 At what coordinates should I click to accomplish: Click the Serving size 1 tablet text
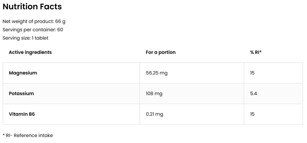[25, 38]
